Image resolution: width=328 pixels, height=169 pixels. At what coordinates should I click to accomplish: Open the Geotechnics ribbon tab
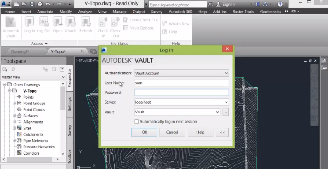pyautogui.click(x=271, y=12)
